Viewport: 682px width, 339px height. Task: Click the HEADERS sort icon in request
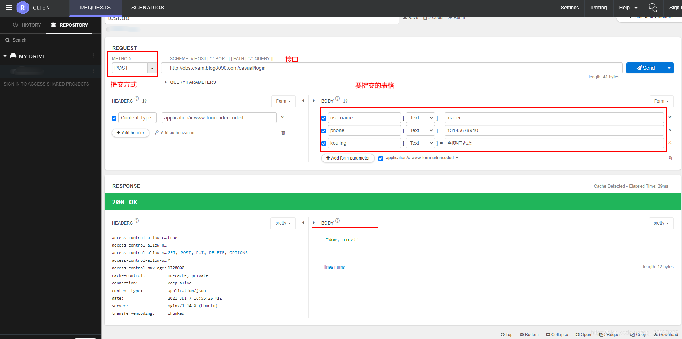pos(145,101)
